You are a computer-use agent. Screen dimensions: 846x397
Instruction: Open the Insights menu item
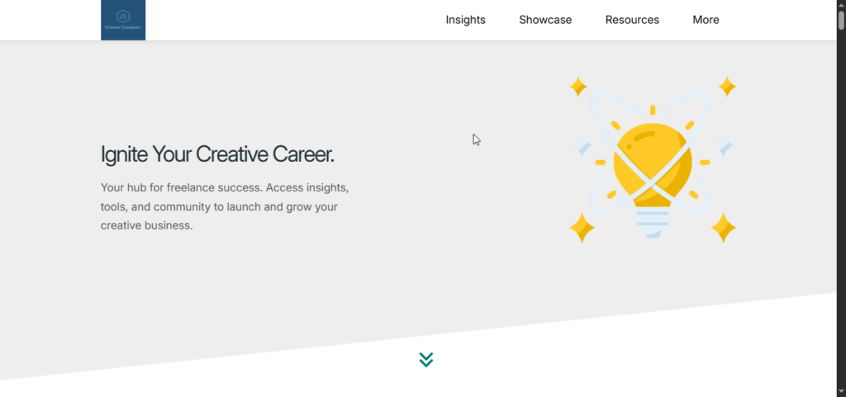coord(466,20)
